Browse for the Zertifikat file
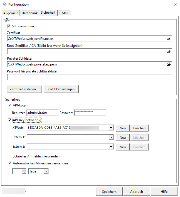180x197 pixels. [x=169, y=39]
